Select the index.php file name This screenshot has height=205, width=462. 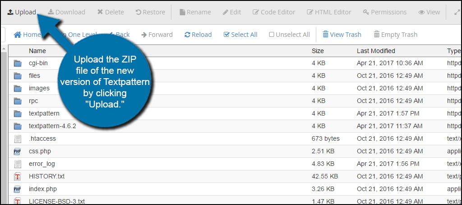pos(43,189)
